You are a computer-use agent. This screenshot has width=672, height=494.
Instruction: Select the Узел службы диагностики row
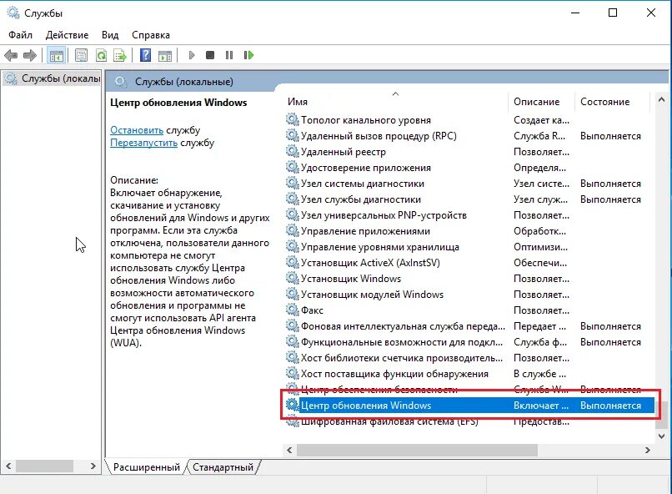[469, 199]
